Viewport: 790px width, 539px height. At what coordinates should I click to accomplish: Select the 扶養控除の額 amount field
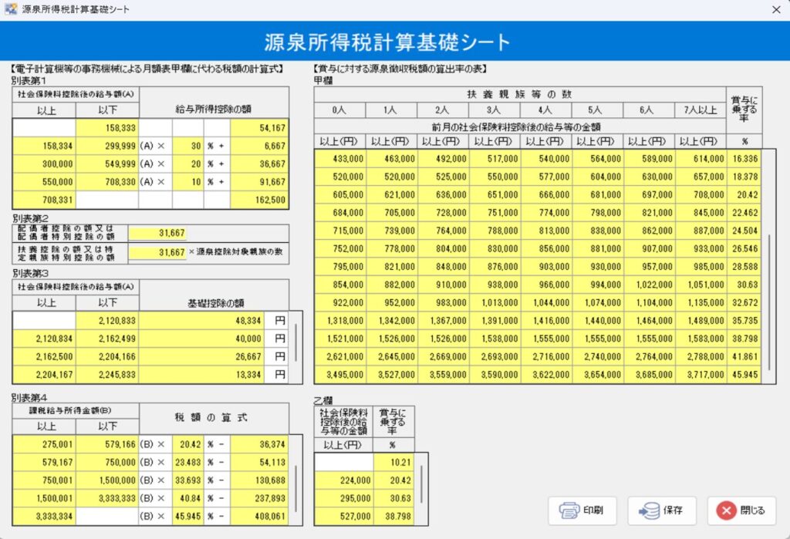[x=157, y=252]
